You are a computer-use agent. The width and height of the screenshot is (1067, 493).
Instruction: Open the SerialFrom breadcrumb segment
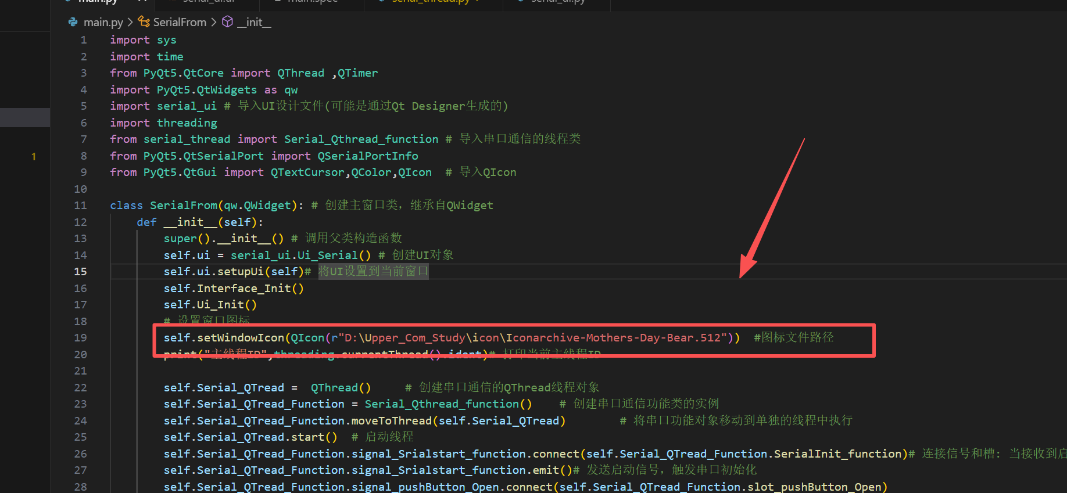180,22
